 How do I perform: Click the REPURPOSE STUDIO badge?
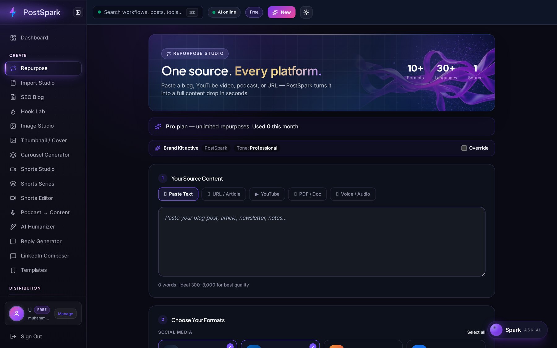tap(195, 54)
